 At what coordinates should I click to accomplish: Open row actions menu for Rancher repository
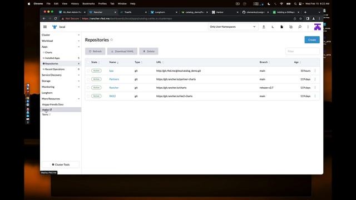tap(315, 88)
